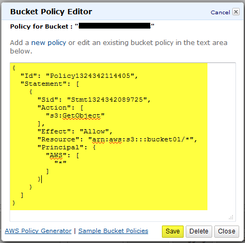
Task: Click the "Sid": "Stmt1324342089725" line
Action: tap(94, 100)
